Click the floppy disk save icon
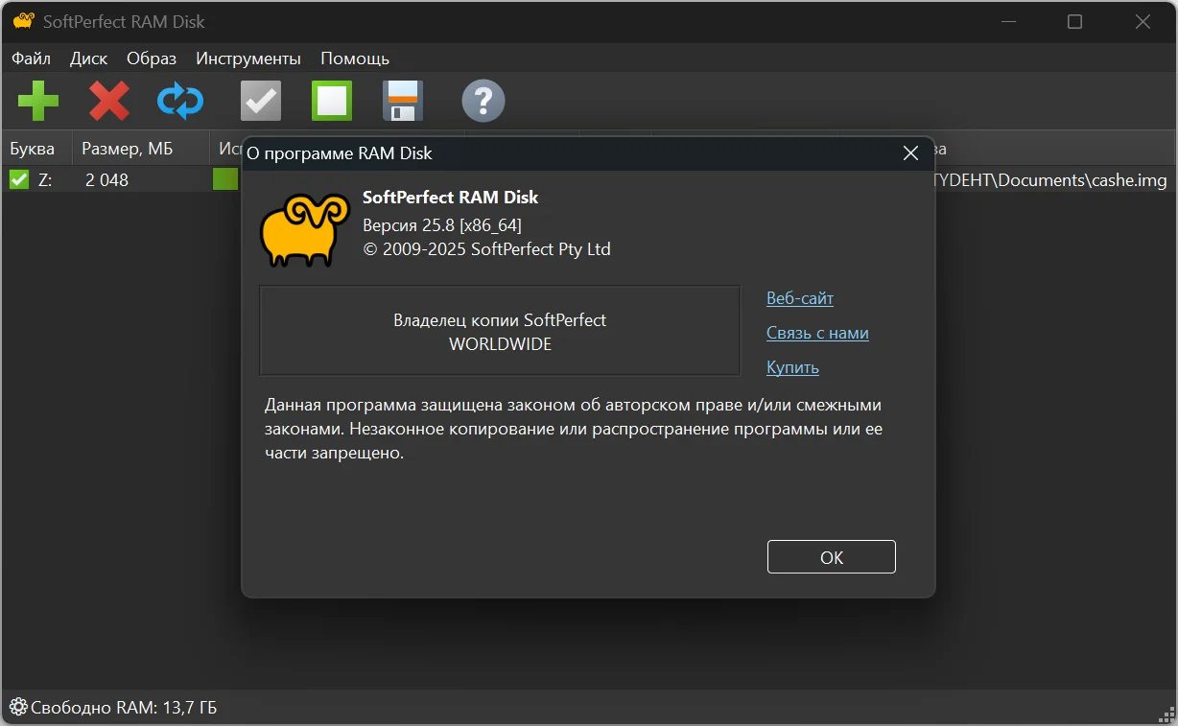Image resolution: width=1178 pixels, height=726 pixels. click(x=403, y=101)
